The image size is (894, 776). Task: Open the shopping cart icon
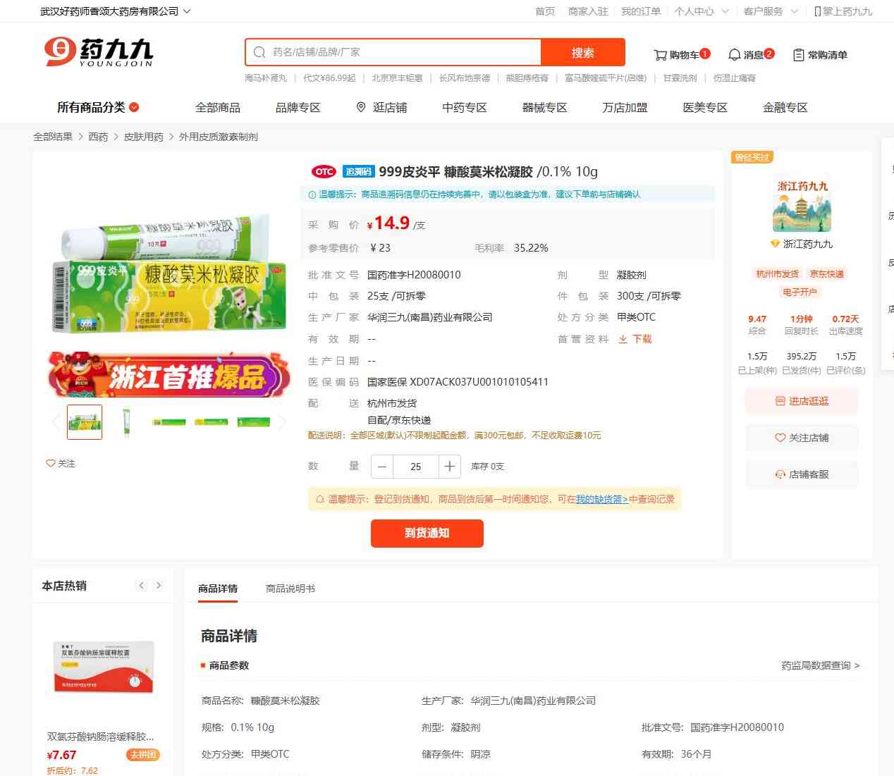coord(660,55)
